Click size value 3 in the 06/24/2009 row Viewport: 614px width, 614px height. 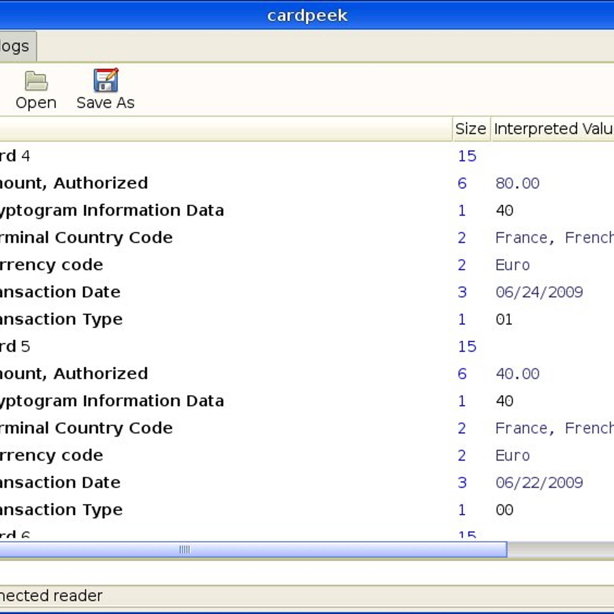[462, 292]
